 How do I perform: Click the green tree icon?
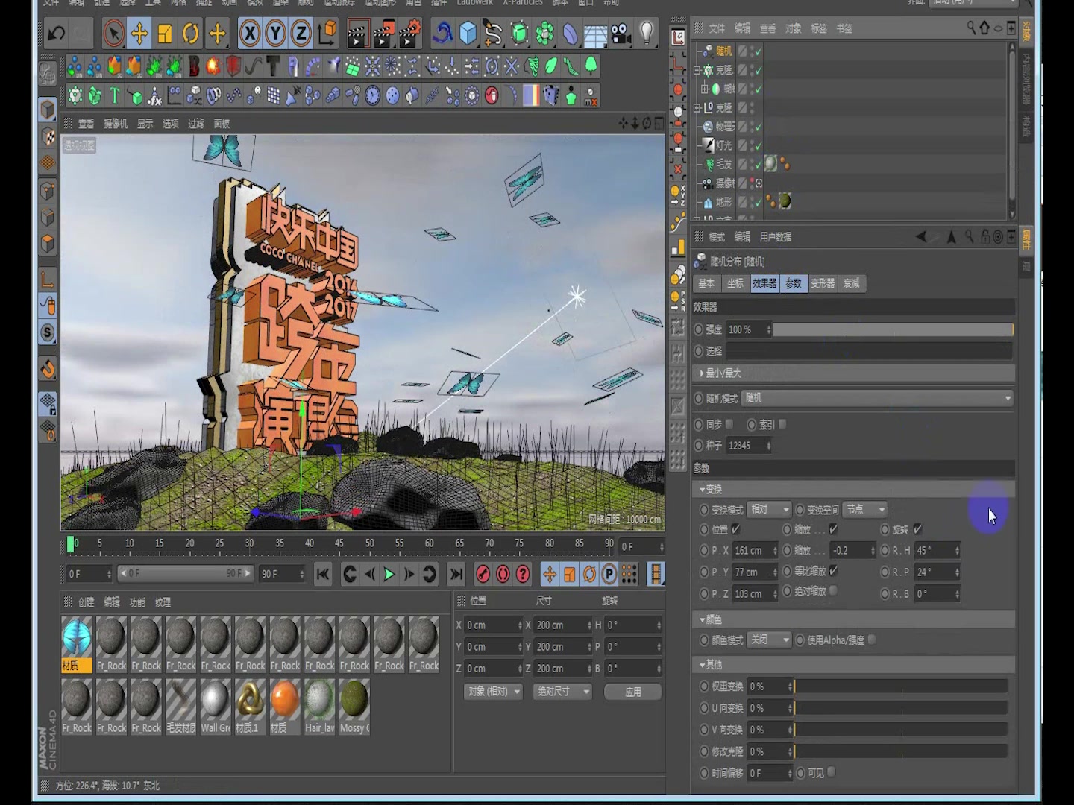[591, 66]
